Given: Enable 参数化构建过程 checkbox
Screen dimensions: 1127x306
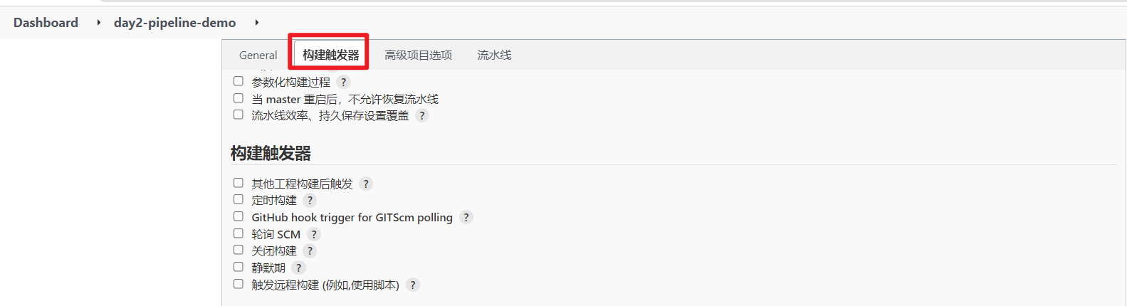Looking at the screenshot, I should tap(238, 81).
